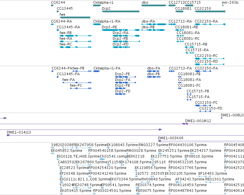
Task: Click the 'Dcp2-RE' transcript label
Action: pos(110,27)
